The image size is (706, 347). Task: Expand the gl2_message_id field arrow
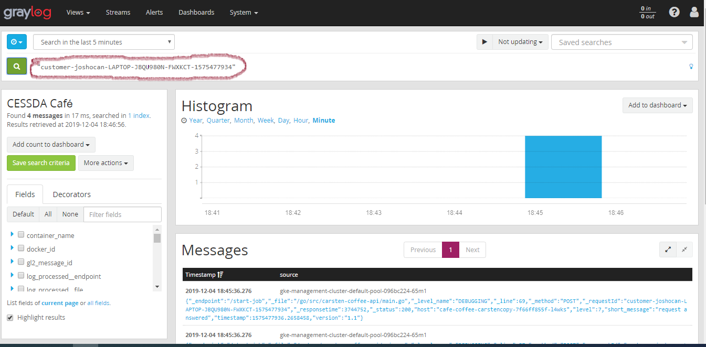coord(12,262)
